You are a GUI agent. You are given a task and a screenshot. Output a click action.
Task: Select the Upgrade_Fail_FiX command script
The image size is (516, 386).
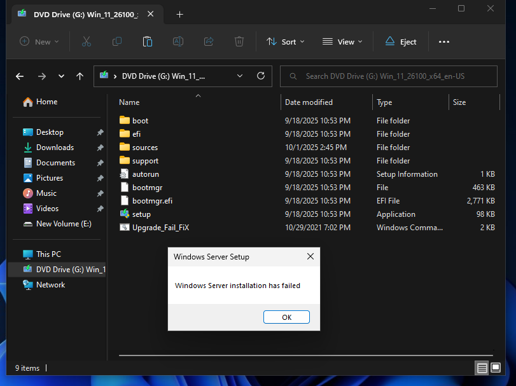154,228
